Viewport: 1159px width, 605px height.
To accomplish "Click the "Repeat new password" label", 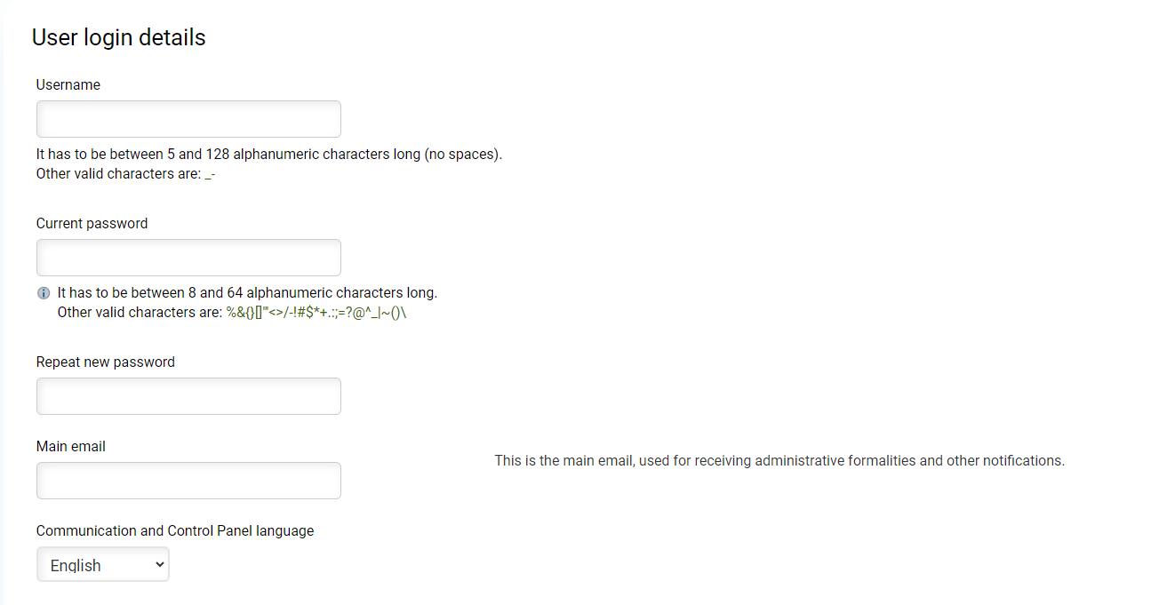I will tap(106, 362).
